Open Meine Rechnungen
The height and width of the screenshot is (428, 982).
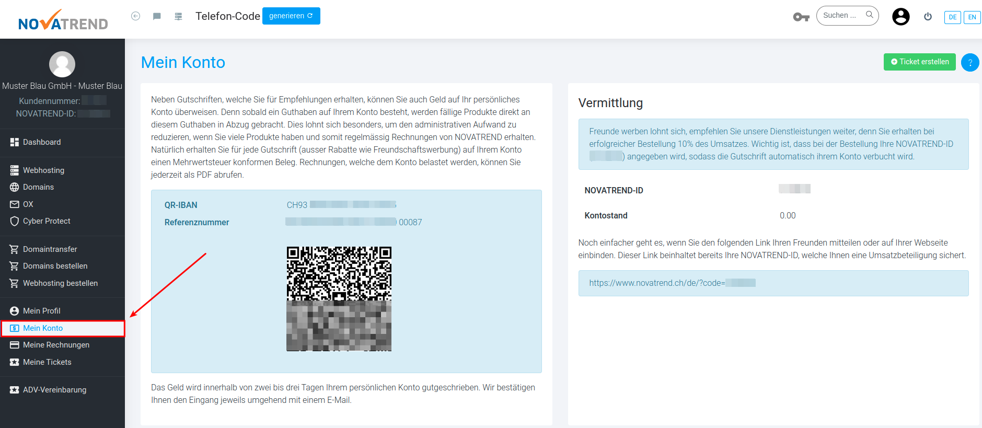pos(62,345)
